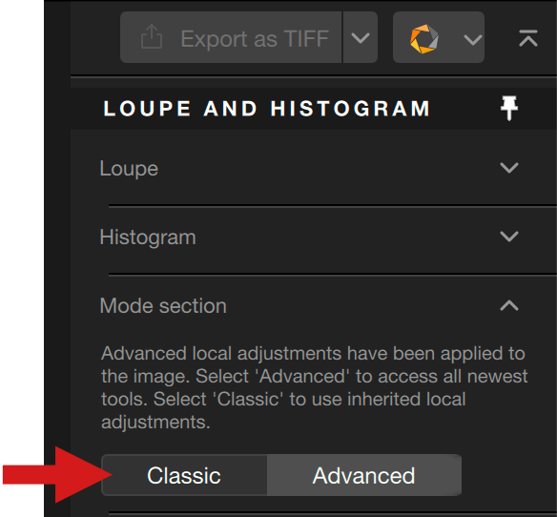Click the advanced local adjustments description text
Viewport: 557px width, 517px height.
click(315, 387)
